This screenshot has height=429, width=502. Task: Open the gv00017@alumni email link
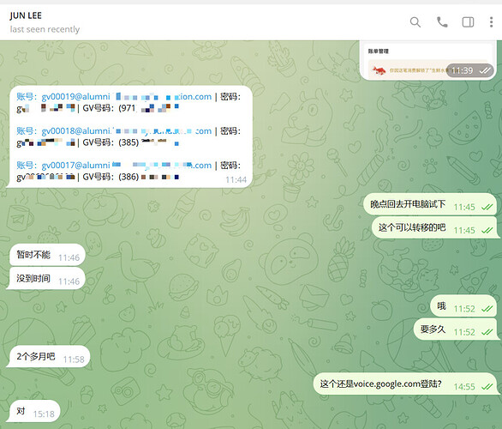point(127,165)
